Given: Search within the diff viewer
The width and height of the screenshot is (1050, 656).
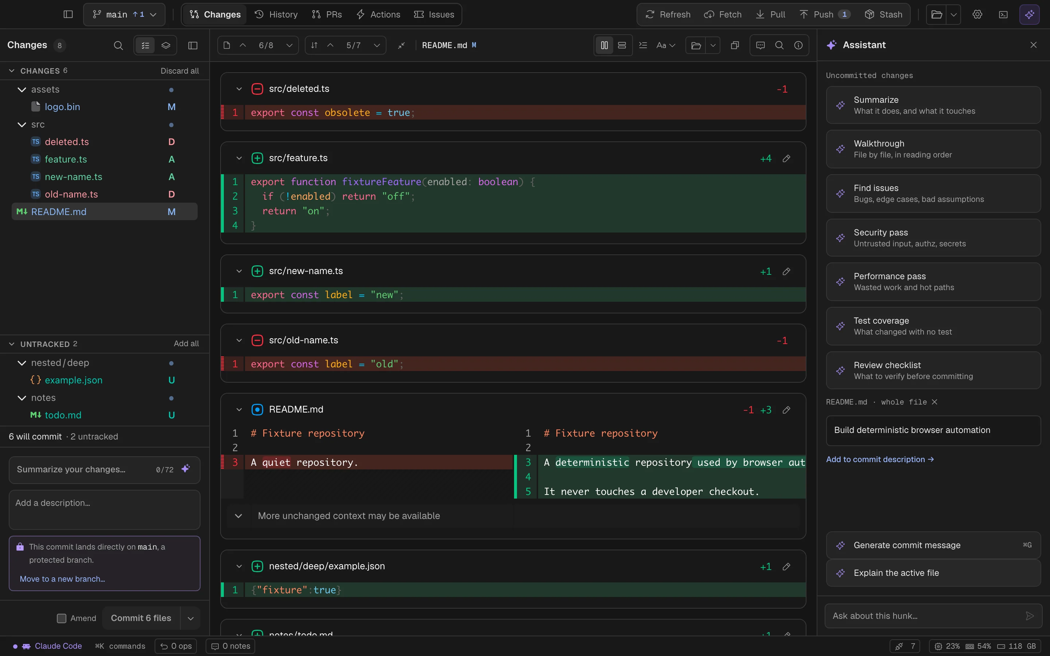Looking at the screenshot, I should [779, 45].
